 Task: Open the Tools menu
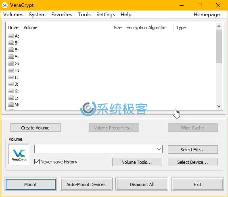pyautogui.click(x=84, y=15)
